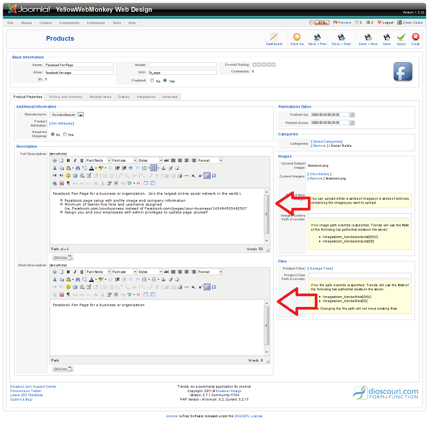This screenshot has width=429, height=421.
Task: Open the Manage Files link
Action: coord(320,268)
